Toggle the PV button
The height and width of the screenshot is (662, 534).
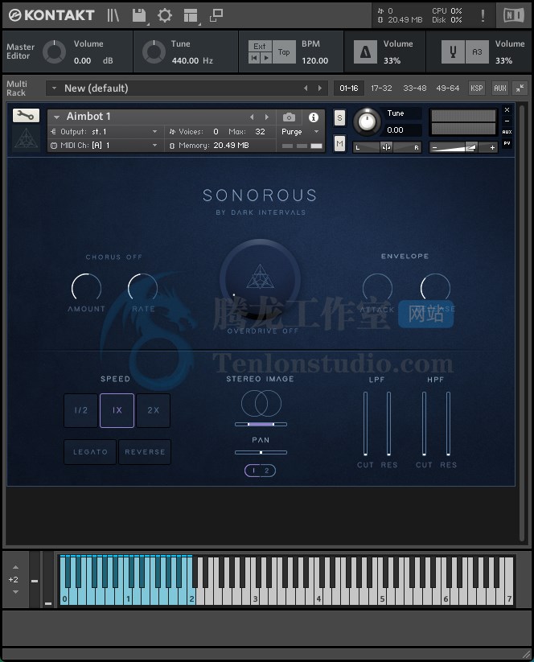point(507,143)
